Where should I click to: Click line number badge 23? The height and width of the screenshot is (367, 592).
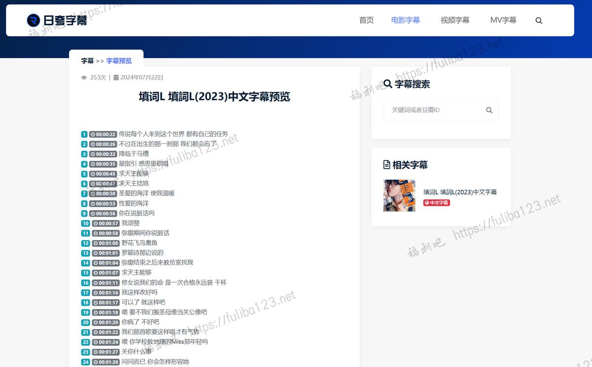[86, 352]
